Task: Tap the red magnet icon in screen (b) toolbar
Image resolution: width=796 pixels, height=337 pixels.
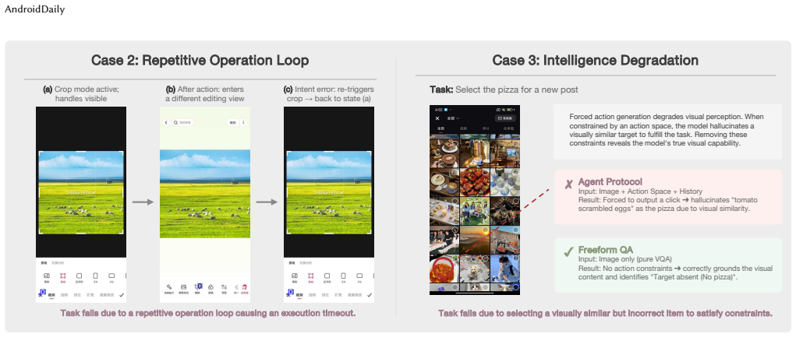Action: point(244,287)
